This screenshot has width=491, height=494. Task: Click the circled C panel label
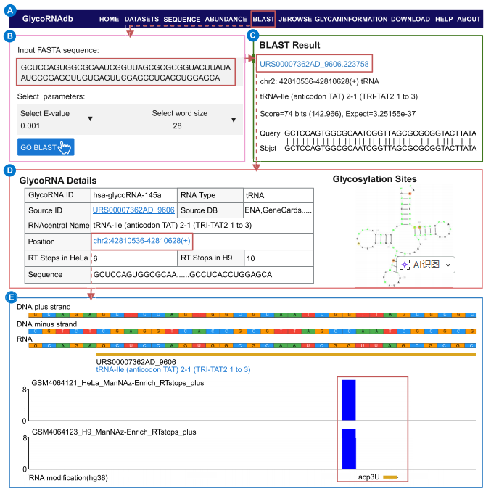252,35
